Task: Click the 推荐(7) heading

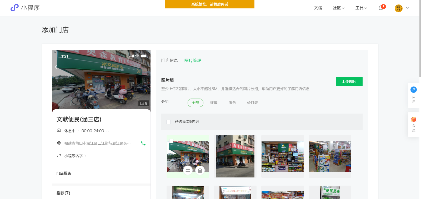Action: [x=63, y=193]
